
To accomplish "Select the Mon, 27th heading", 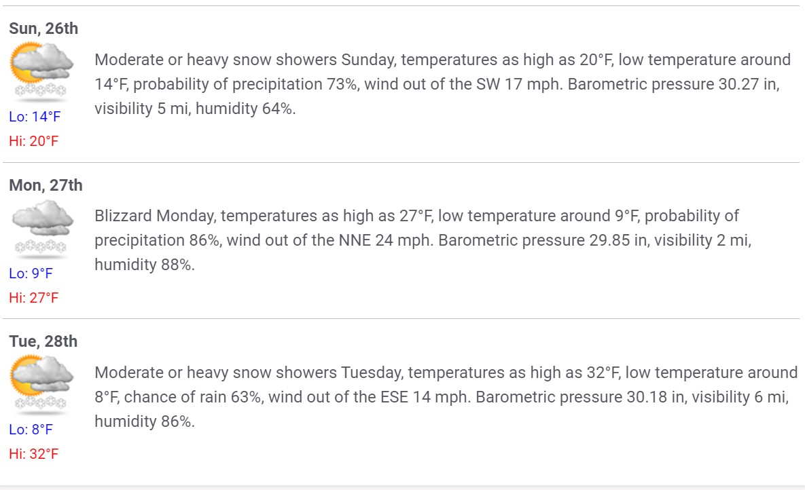I will pyautogui.click(x=46, y=185).
